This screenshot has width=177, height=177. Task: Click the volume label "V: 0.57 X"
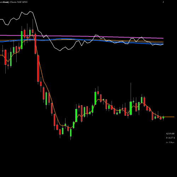pos(170,138)
